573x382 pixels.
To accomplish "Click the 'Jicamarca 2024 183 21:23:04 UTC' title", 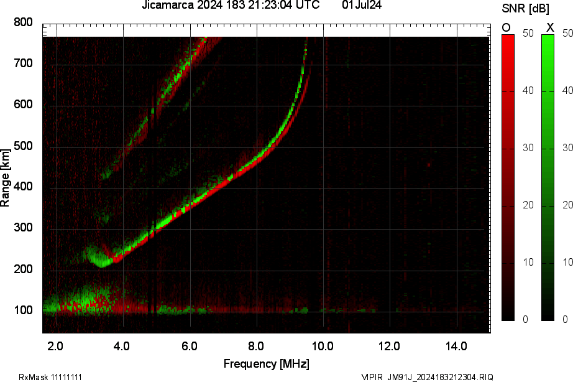I will point(231,6).
